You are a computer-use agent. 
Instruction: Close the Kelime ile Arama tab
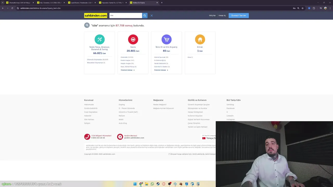(157, 3)
